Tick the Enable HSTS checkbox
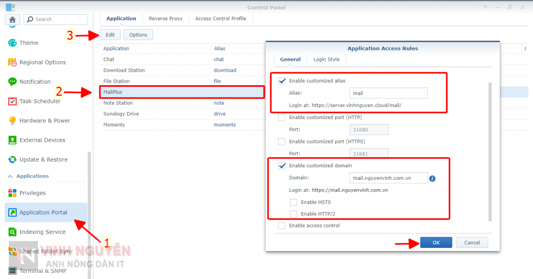The height and width of the screenshot is (279, 533). pos(294,202)
